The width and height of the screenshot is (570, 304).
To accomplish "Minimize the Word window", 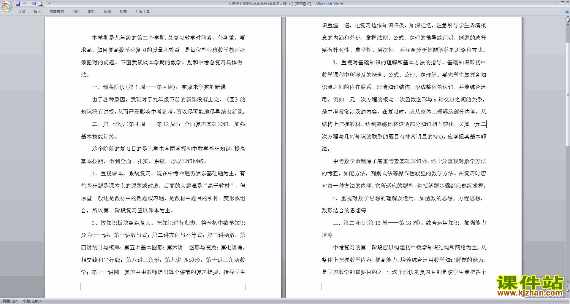I will click(x=557, y=3).
